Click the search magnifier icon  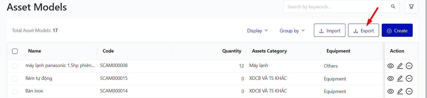tap(393, 7)
